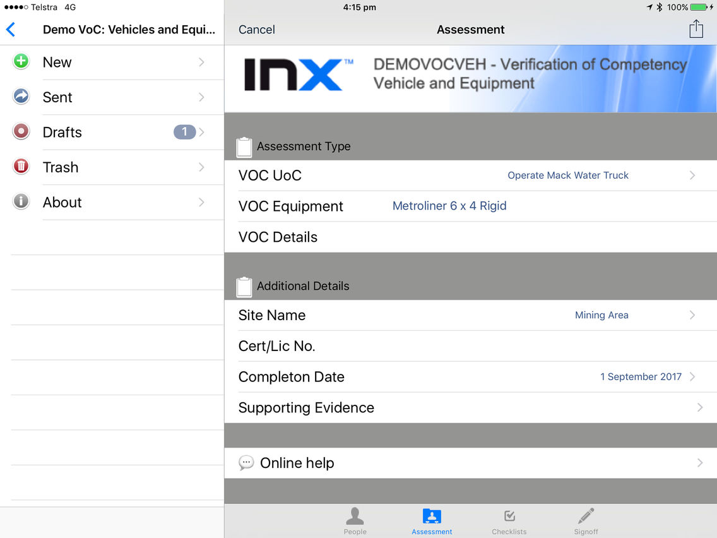Screen dimensions: 717x538
Task: Expand the Trash row chevron
Action: (x=201, y=167)
